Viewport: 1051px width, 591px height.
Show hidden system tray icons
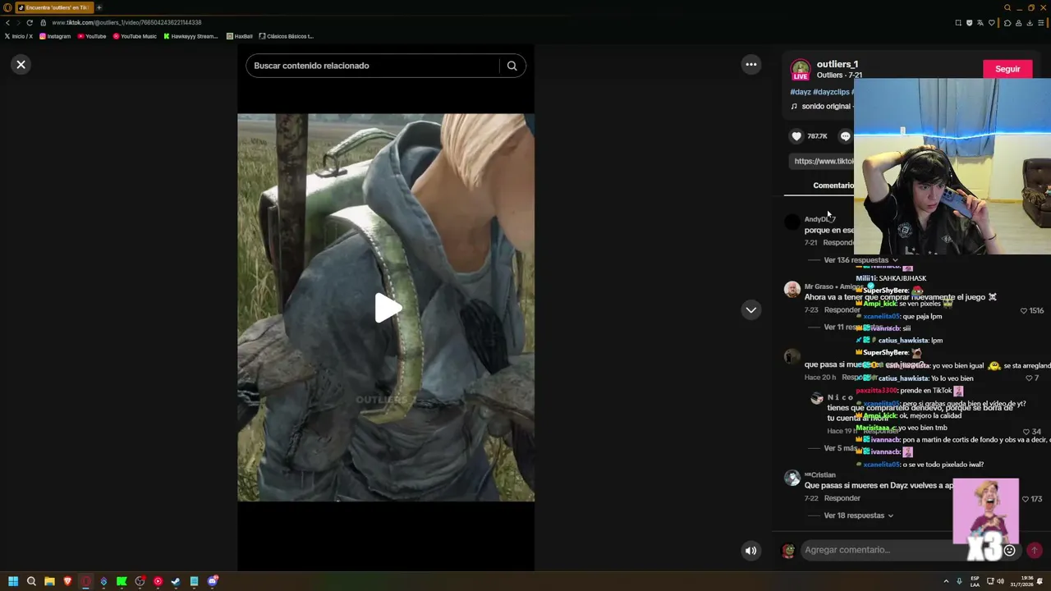click(946, 581)
